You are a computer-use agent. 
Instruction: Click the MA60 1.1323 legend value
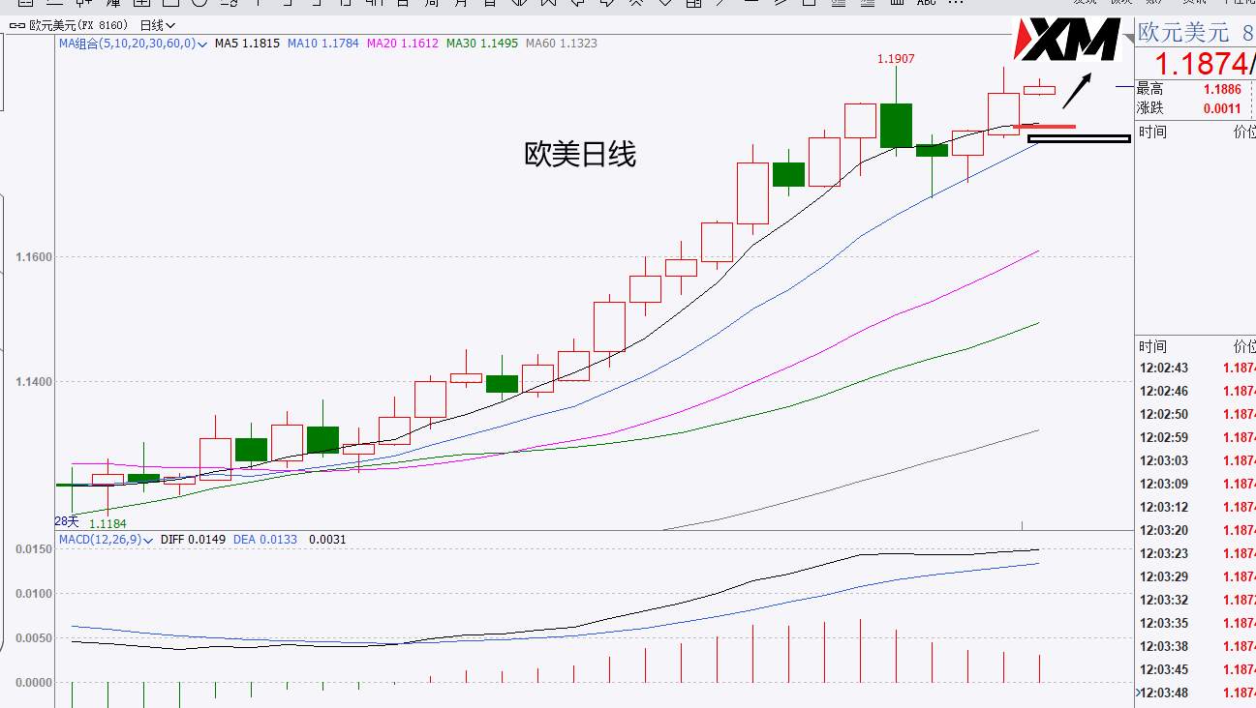pos(562,44)
